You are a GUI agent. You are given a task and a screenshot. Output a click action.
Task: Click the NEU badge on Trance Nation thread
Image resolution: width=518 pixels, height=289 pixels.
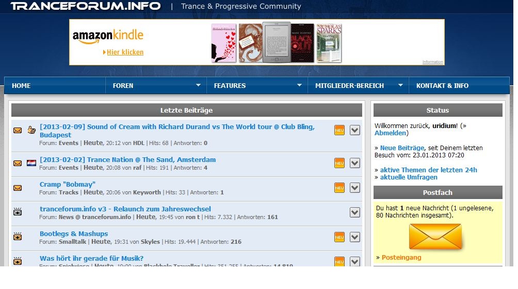coord(339,163)
